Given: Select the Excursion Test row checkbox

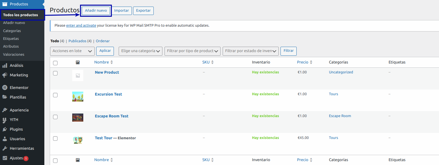Looking at the screenshot, I should coord(55,95).
